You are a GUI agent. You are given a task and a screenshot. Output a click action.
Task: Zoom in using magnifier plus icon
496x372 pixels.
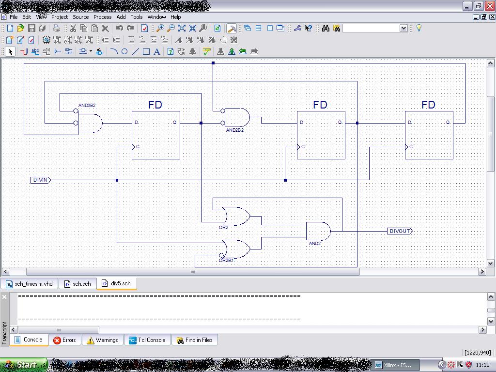160,28
